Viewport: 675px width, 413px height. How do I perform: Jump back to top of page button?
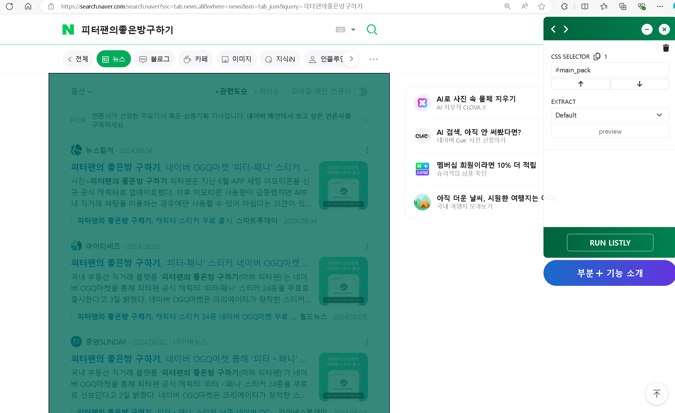pyautogui.click(x=657, y=394)
